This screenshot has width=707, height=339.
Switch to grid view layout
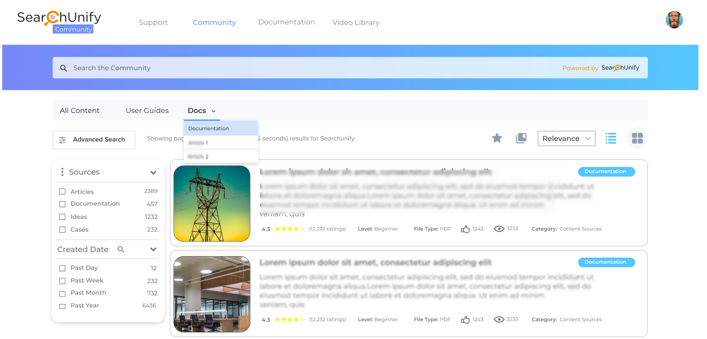[x=637, y=138]
